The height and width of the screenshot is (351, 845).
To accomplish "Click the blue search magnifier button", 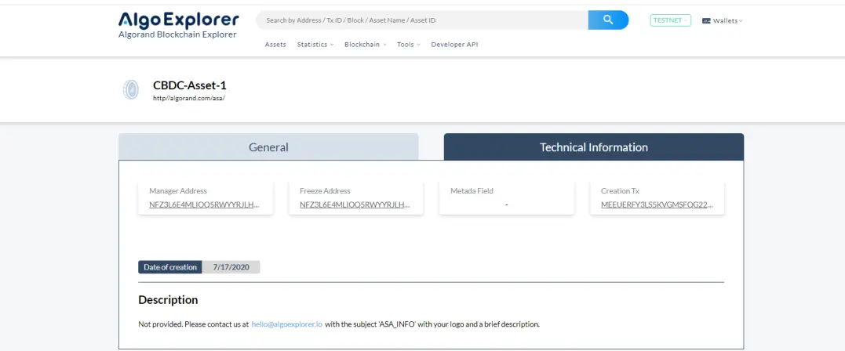I will pyautogui.click(x=608, y=20).
